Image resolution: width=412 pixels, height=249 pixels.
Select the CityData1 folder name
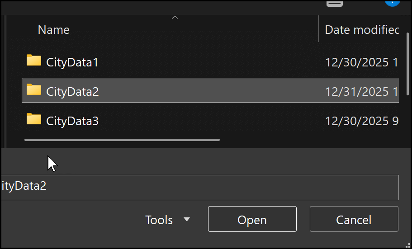[72, 62]
